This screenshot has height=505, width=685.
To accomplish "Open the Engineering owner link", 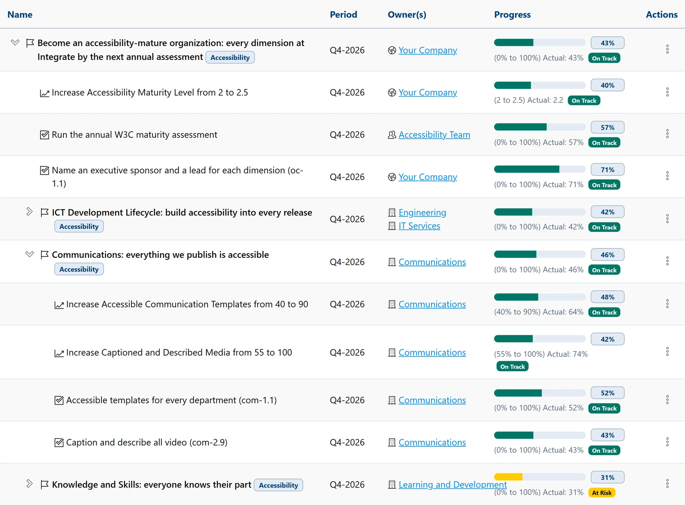I will coord(422,213).
